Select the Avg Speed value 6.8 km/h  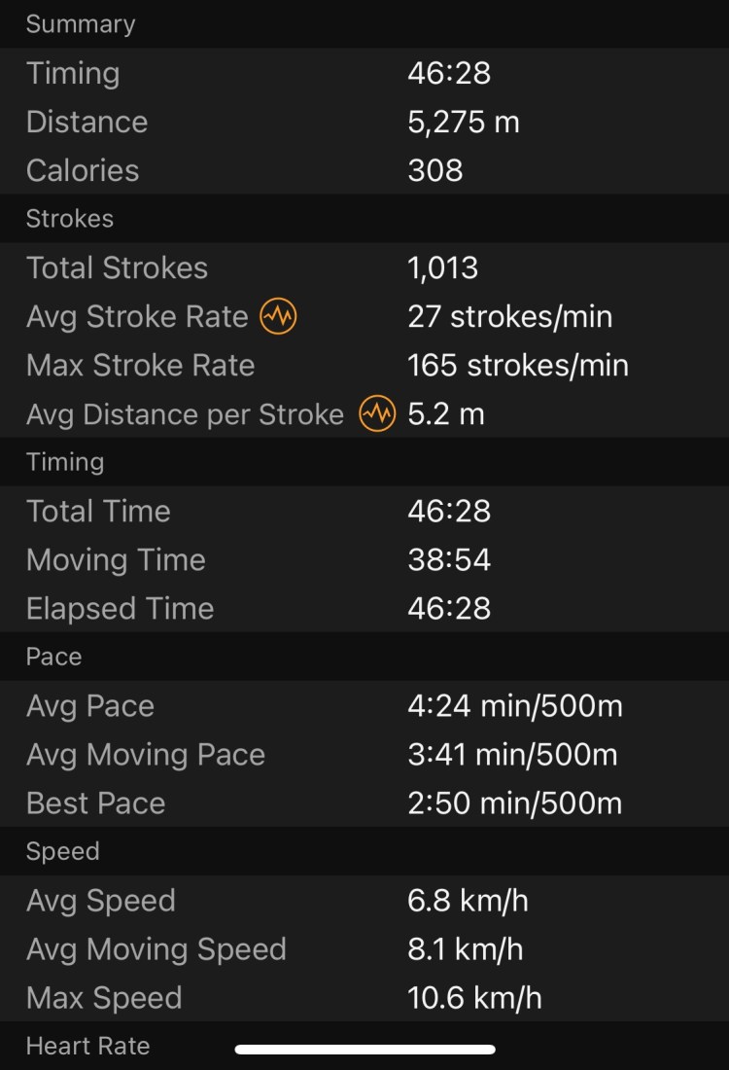coord(468,901)
